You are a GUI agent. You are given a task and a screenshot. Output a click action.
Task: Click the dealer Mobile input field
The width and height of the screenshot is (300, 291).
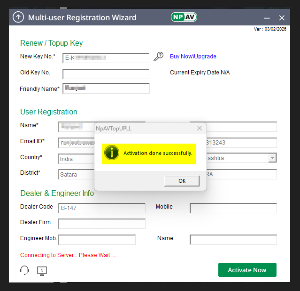[x=233, y=208]
